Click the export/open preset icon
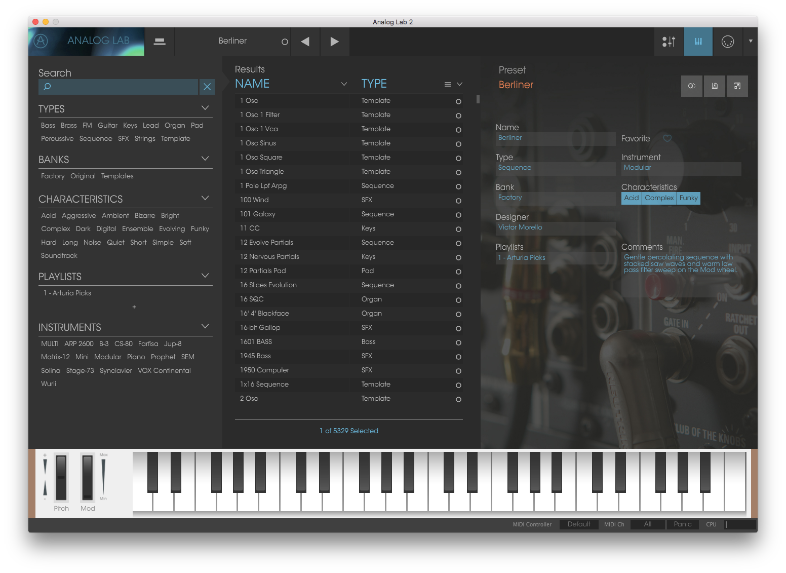786x573 pixels. pyautogui.click(x=737, y=86)
